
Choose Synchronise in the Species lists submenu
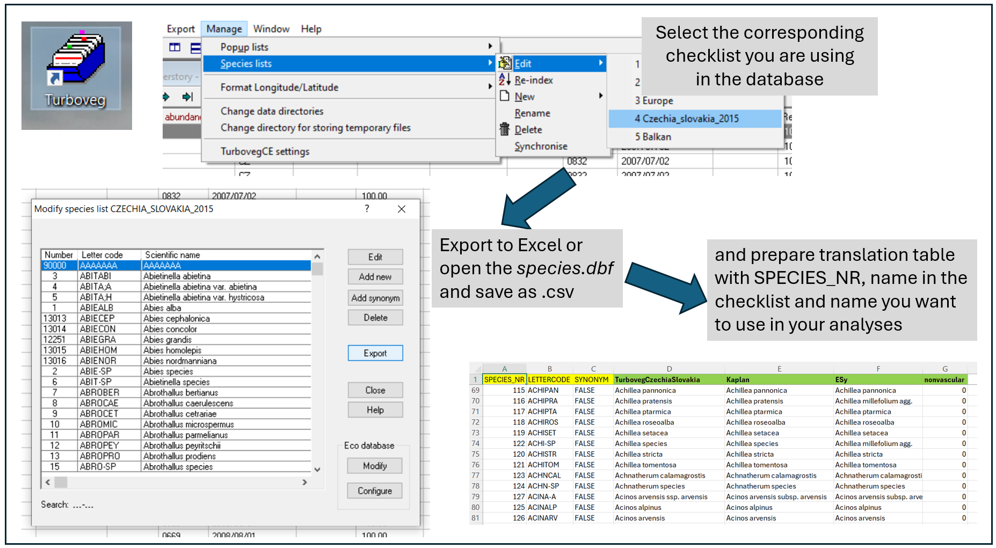pyautogui.click(x=541, y=146)
